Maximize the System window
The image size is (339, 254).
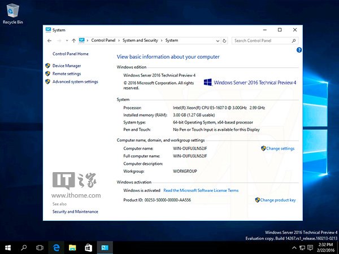[280, 30]
